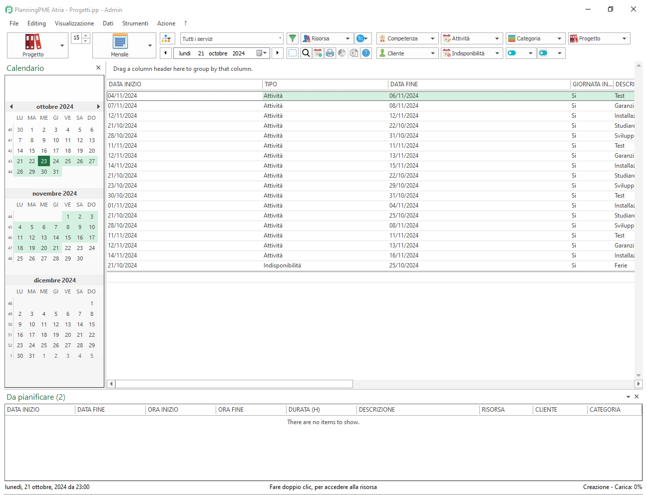647x495 pixels.
Task: Close the Da pianificare panel
Action: [637, 397]
